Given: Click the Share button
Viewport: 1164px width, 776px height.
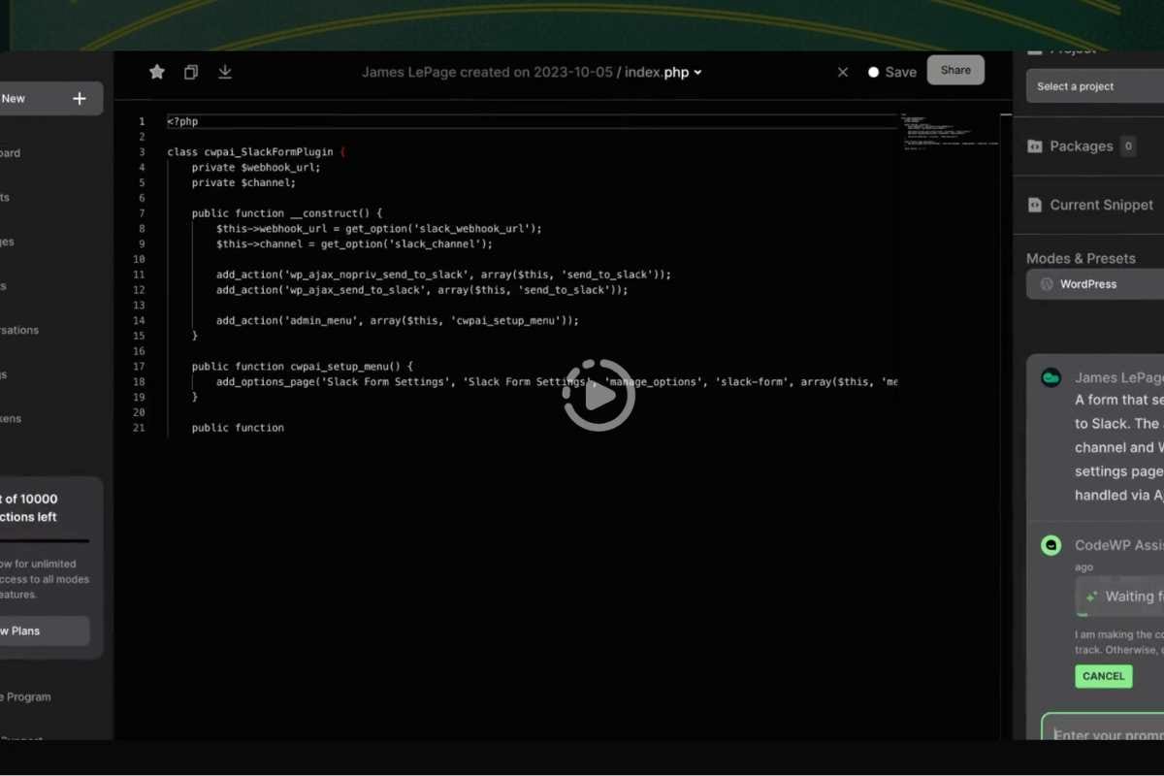Looking at the screenshot, I should tap(955, 70).
